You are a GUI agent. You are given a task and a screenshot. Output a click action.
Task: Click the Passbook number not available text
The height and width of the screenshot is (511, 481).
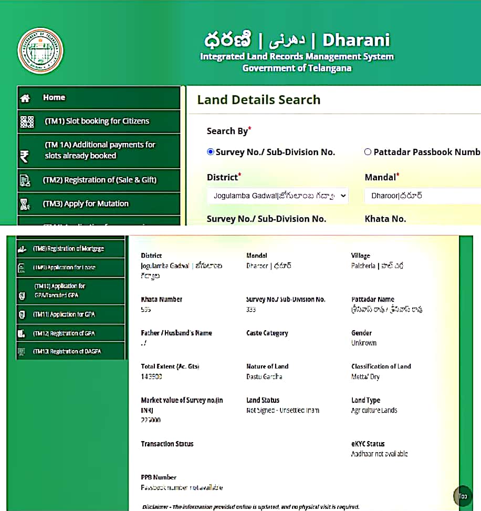coord(182,487)
